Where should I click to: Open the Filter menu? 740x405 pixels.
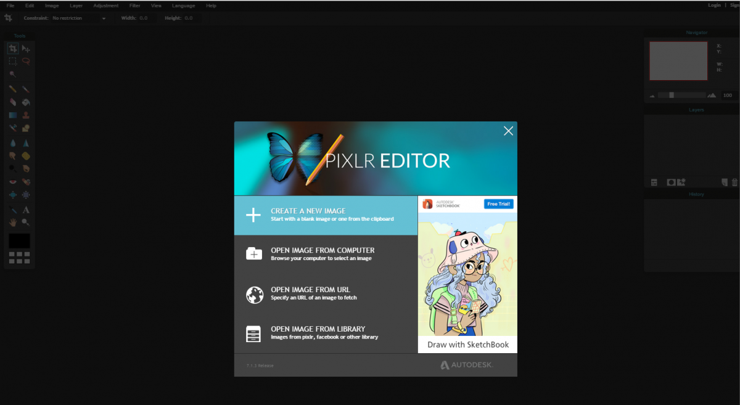point(134,6)
